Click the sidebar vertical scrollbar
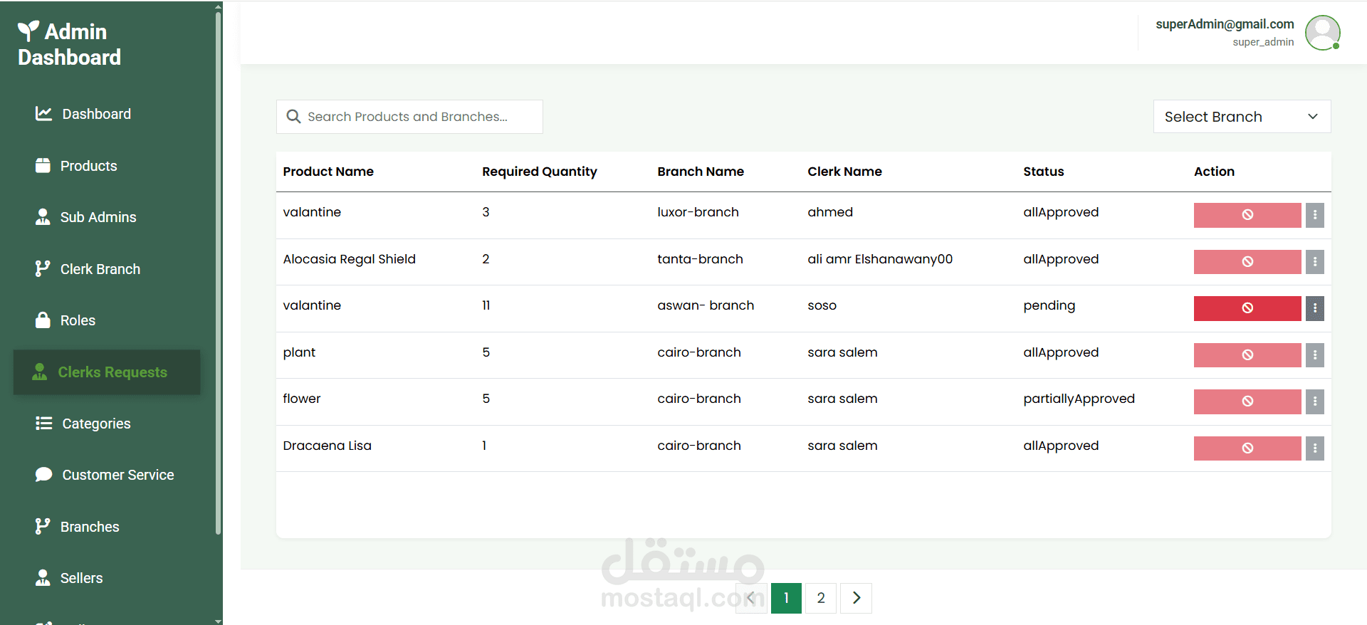The image size is (1367, 625). tap(218, 271)
